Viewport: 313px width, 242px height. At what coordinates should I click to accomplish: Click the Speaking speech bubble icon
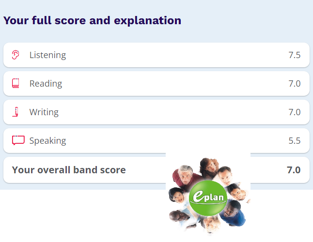(18, 140)
